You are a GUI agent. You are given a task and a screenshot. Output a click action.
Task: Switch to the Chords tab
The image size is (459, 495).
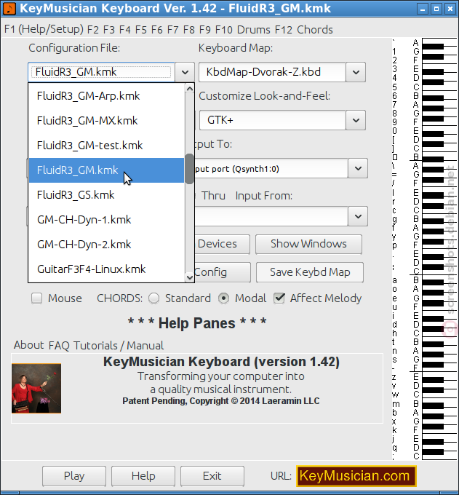click(315, 30)
